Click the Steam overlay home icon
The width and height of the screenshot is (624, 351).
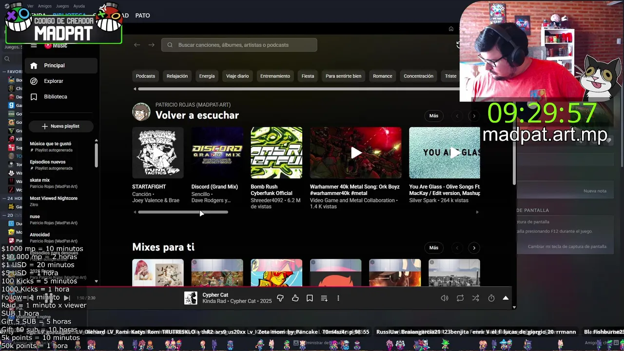[451, 29]
